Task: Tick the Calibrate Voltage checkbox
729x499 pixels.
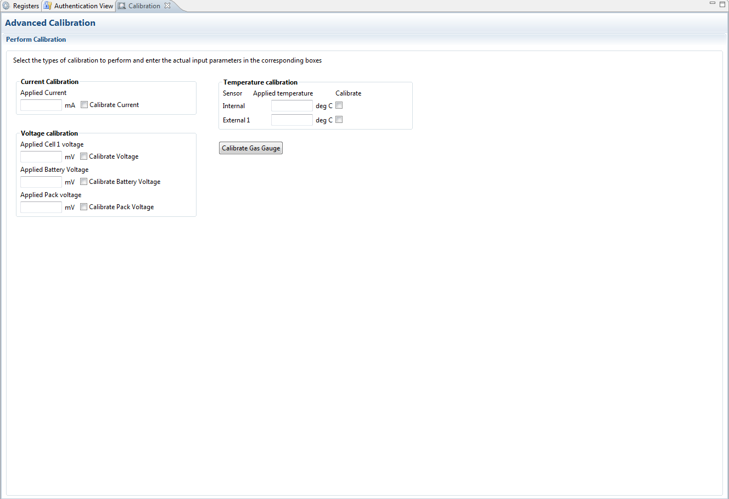Action: [84, 156]
